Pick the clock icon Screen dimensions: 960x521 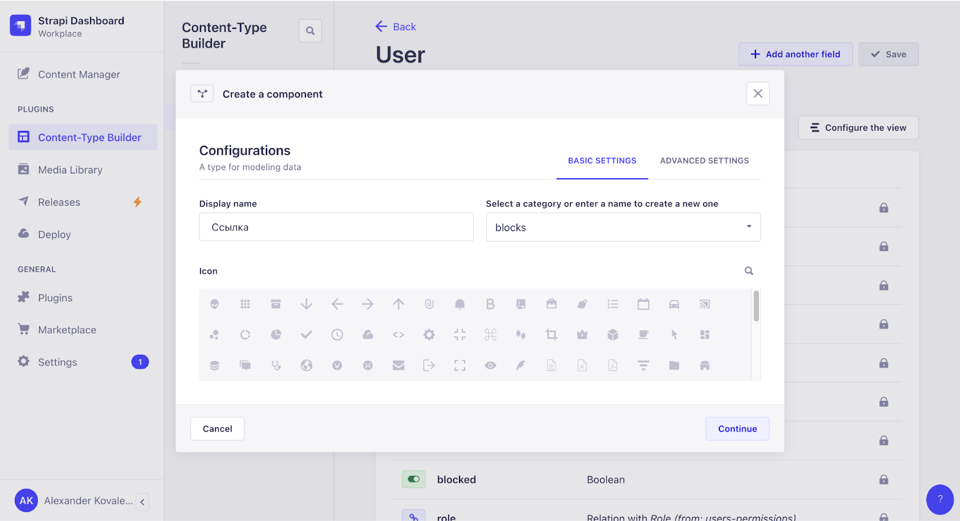click(337, 335)
